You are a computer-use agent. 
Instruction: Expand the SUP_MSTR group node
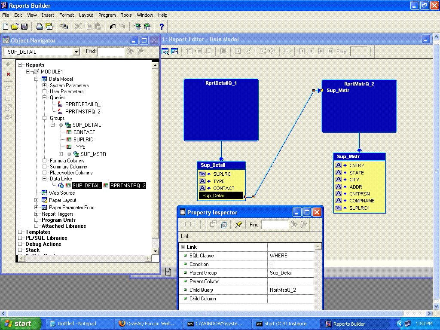click(x=61, y=154)
